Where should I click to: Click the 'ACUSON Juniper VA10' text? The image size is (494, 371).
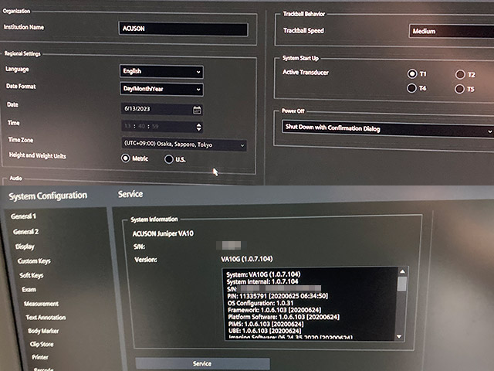coord(163,233)
